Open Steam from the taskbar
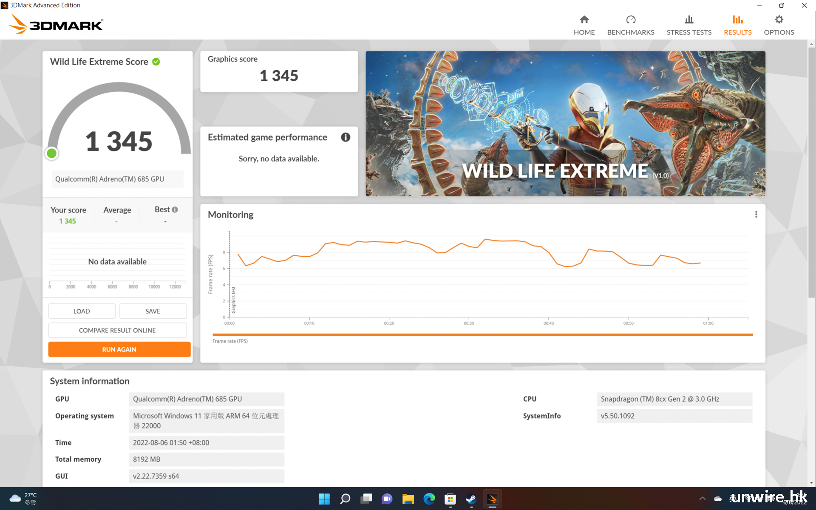The width and height of the screenshot is (816, 510). tap(471, 499)
